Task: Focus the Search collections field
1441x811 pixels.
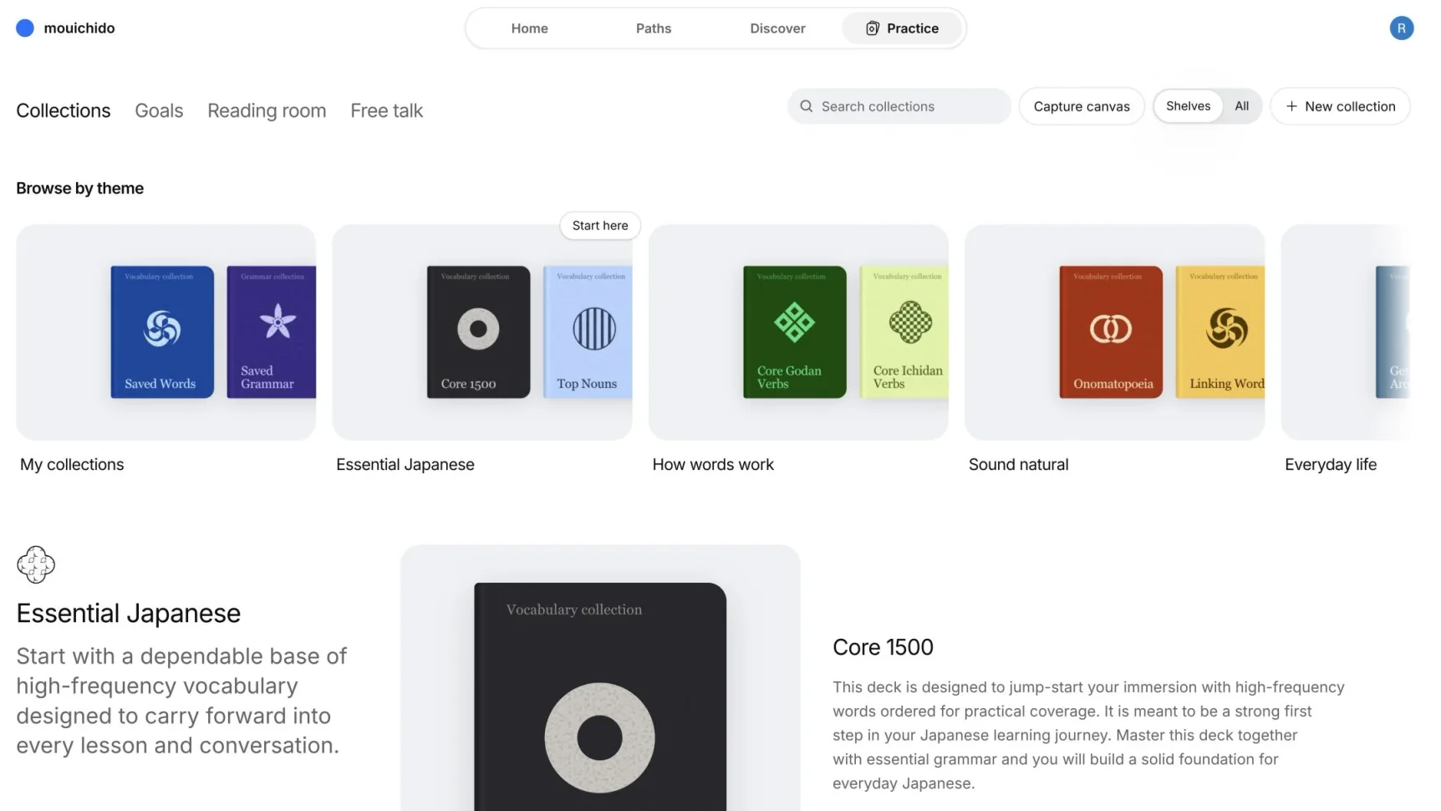Action: (x=899, y=106)
